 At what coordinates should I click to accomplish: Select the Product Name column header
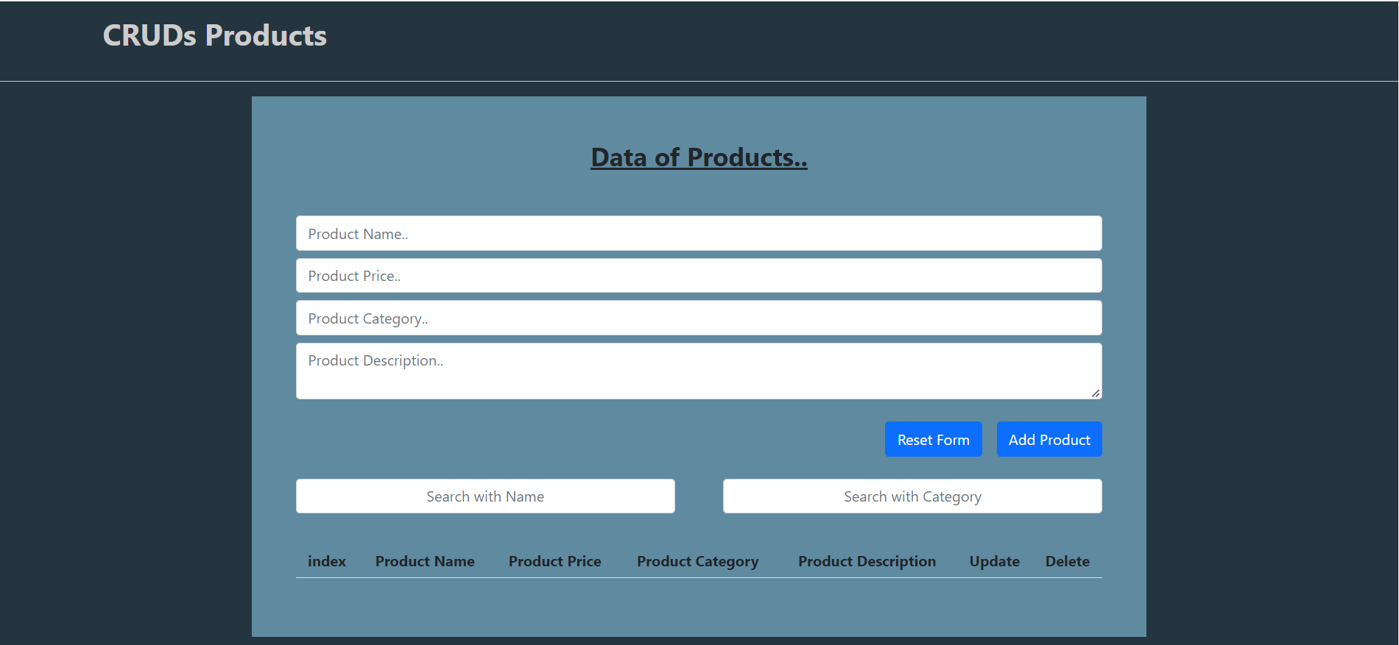tap(425, 561)
